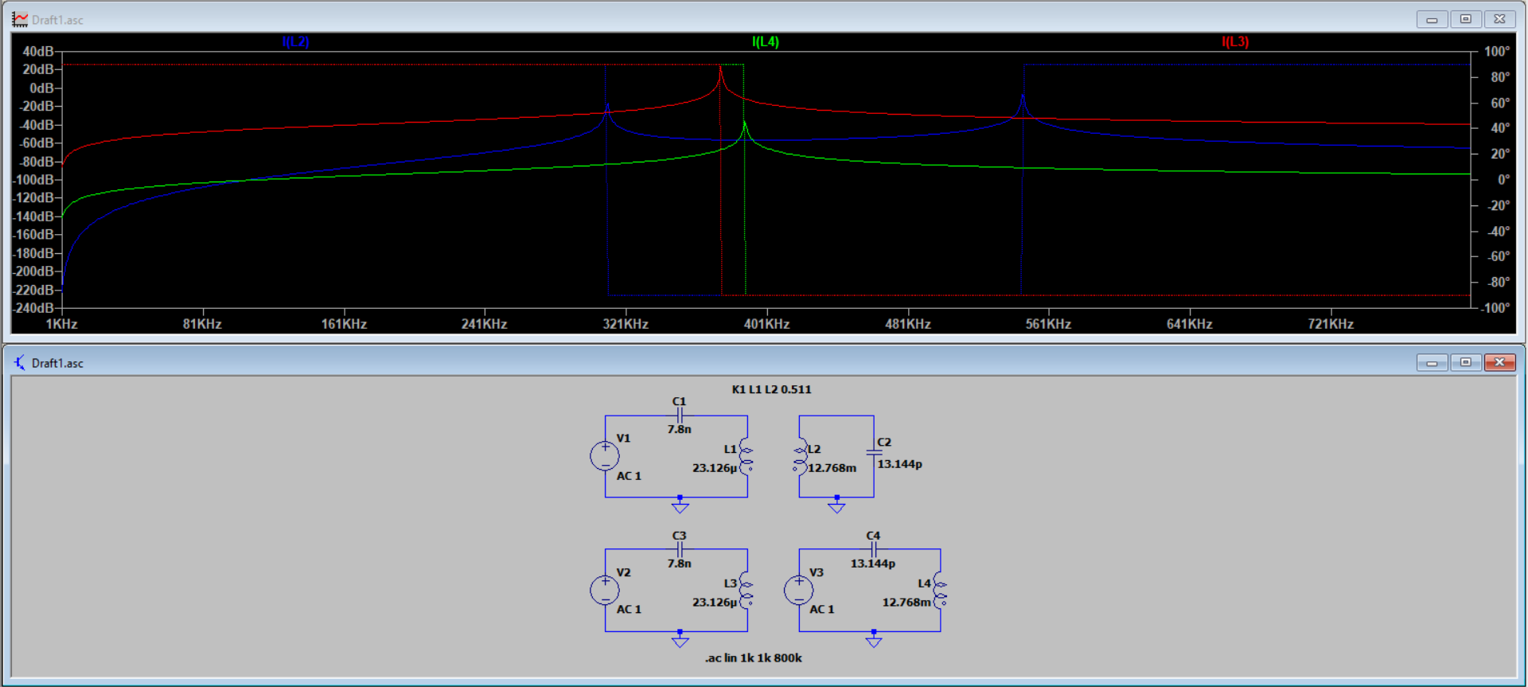Viewport: 1528px width, 687px height.
Task: Select the voltage source V2 symbol
Action: pos(605,590)
